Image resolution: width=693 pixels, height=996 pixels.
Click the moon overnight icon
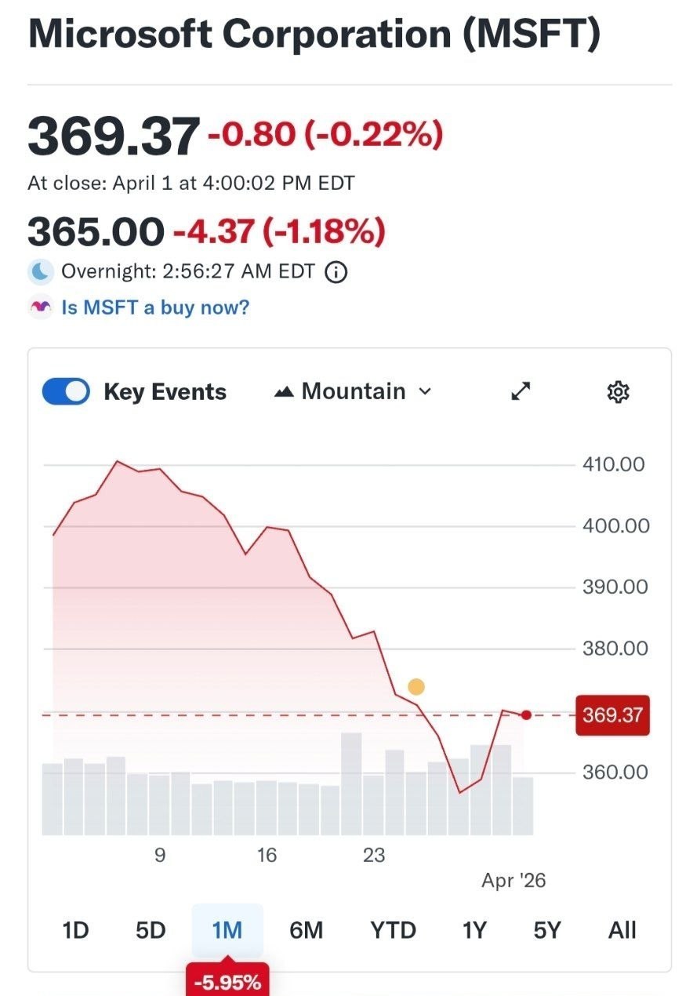[42, 272]
